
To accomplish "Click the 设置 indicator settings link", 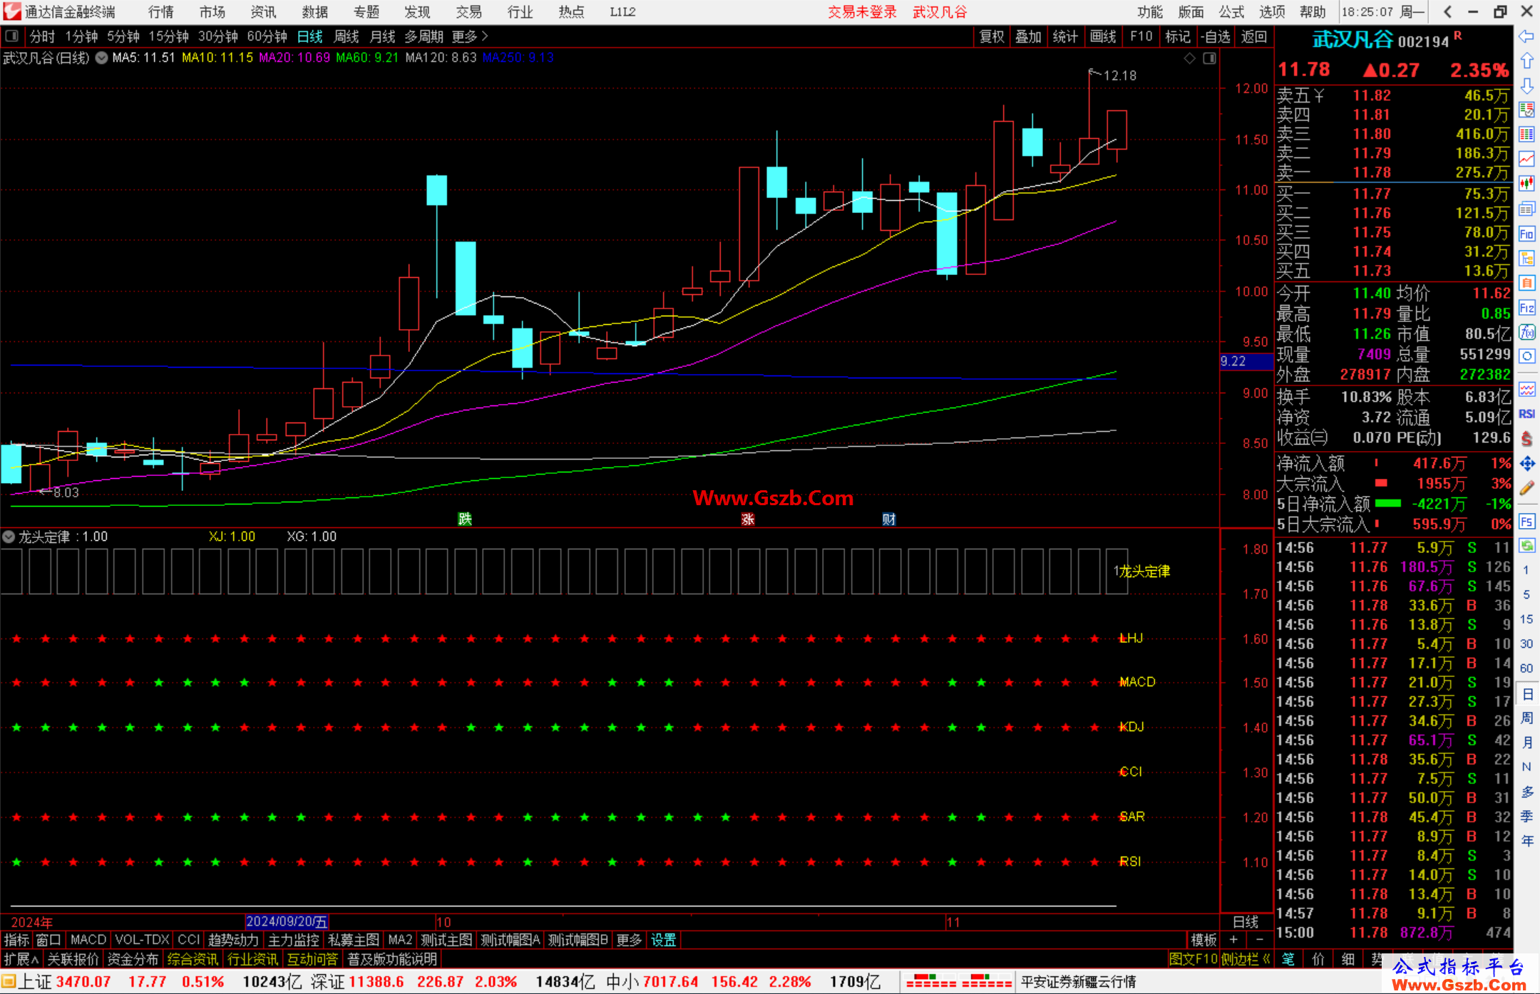I will 663,940.
